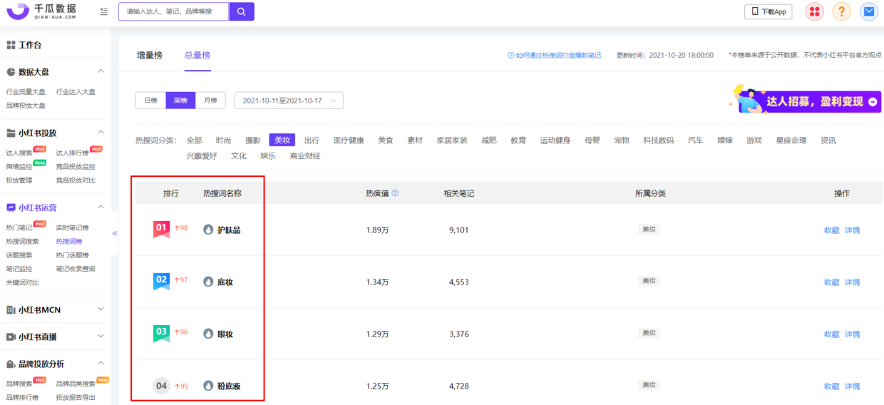This screenshot has width=884, height=405.
Task: Open the red four-dot apps icon
Action: click(x=814, y=11)
